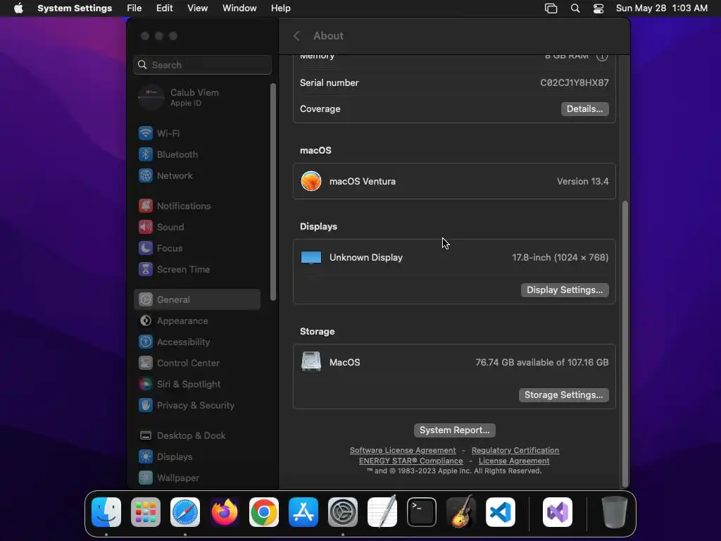The height and width of the screenshot is (541, 721).
Task: Click the Unknown Display monitor icon
Action: tap(311, 258)
